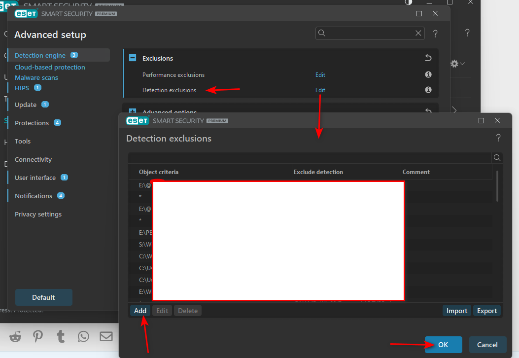Maximize the Advanced setup window
Screen dimensions: 519x358
point(419,14)
